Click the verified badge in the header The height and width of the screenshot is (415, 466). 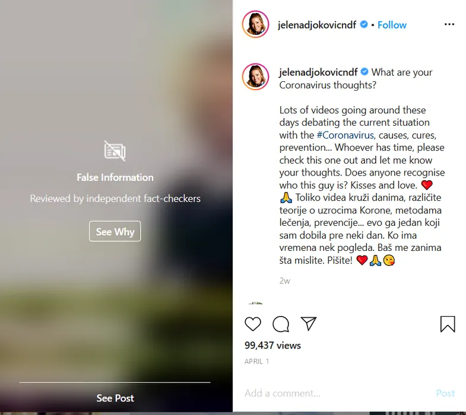tap(364, 24)
